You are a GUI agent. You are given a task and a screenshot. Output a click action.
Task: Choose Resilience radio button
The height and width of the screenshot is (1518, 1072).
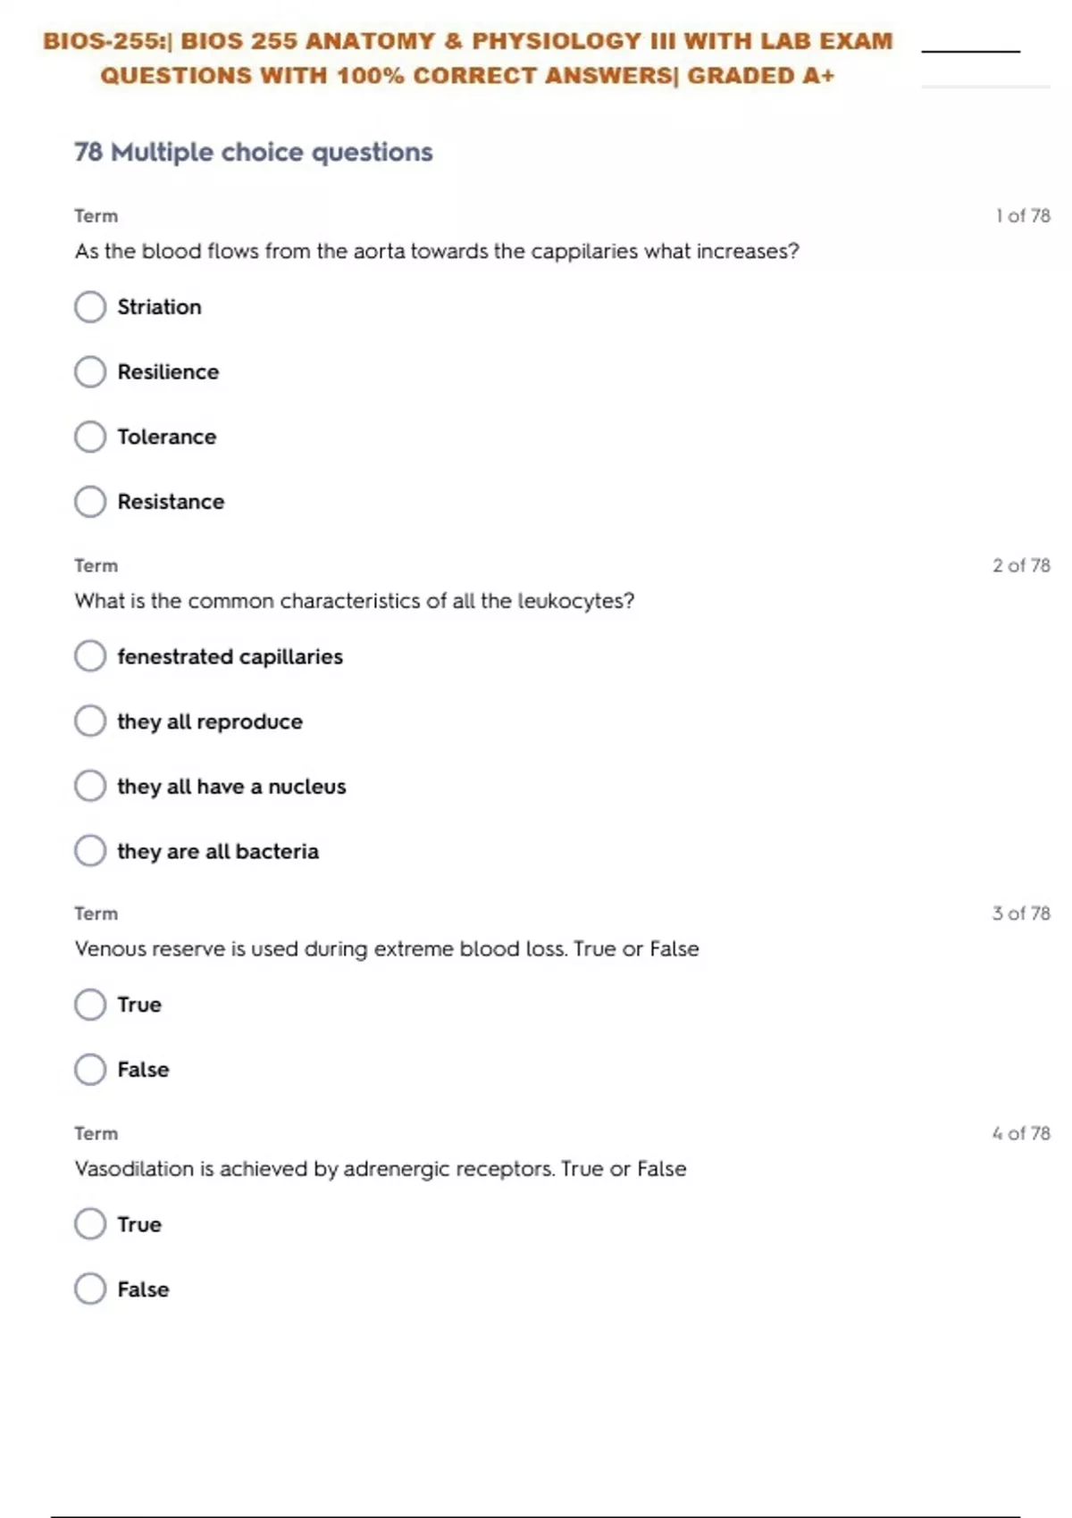pyautogui.click(x=90, y=372)
